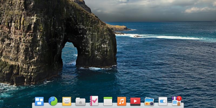Screen dimensions: 216x108
Task: Click the red update badge showing 1
Action: click(179, 99)
